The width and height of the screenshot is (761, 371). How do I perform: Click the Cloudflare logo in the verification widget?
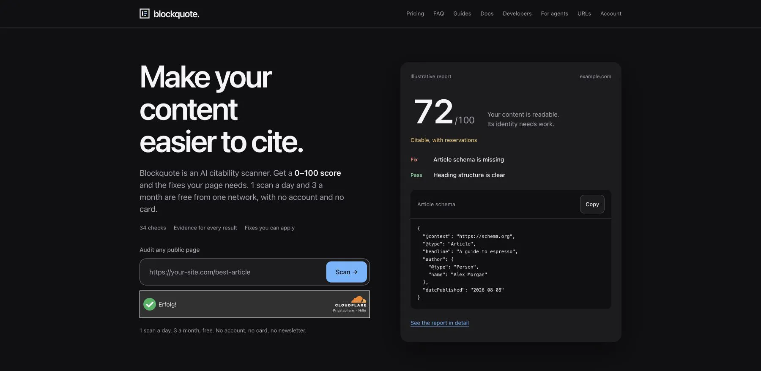[351, 302]
